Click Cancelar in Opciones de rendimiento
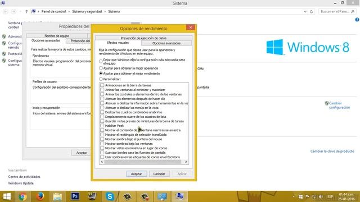 159,174
